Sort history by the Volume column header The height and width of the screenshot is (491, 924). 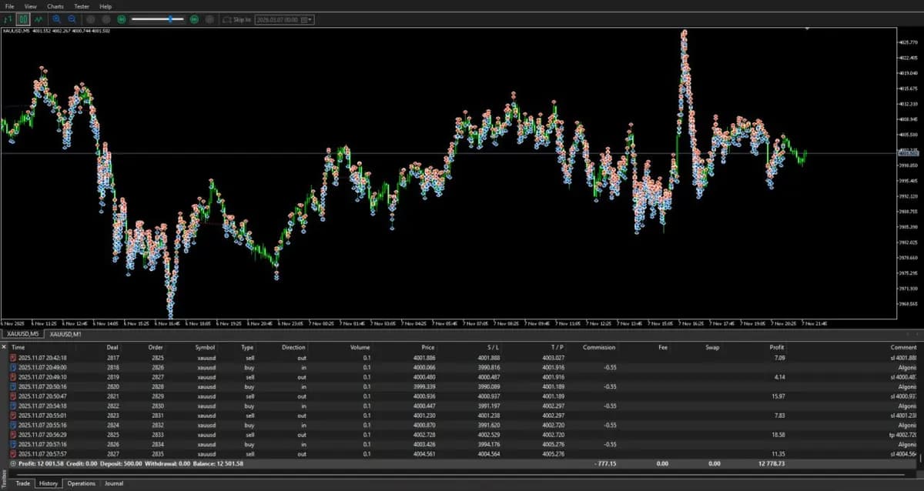pos(360,348)
